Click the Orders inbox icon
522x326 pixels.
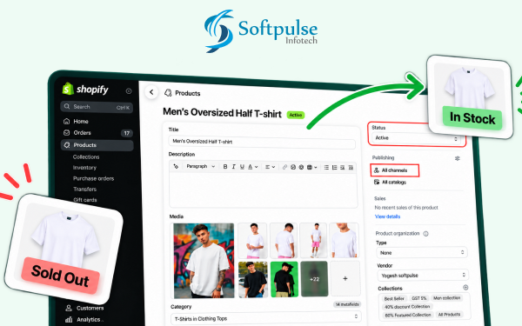[67, 133]
